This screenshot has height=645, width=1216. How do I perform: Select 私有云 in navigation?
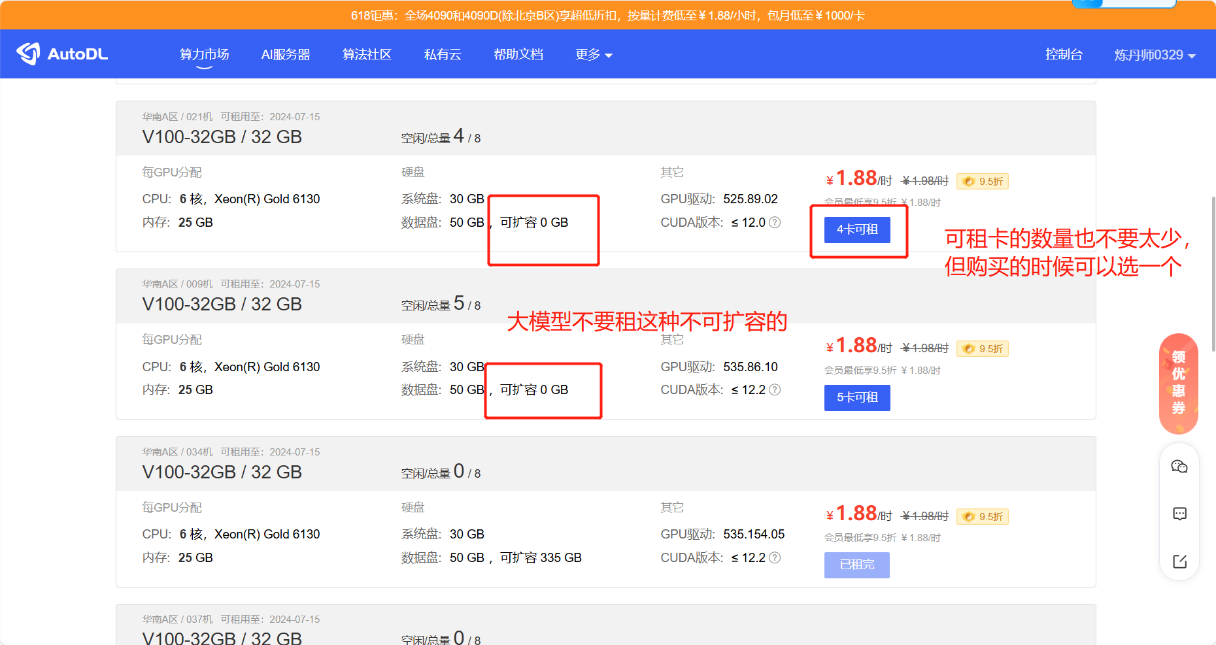point(443,54)
